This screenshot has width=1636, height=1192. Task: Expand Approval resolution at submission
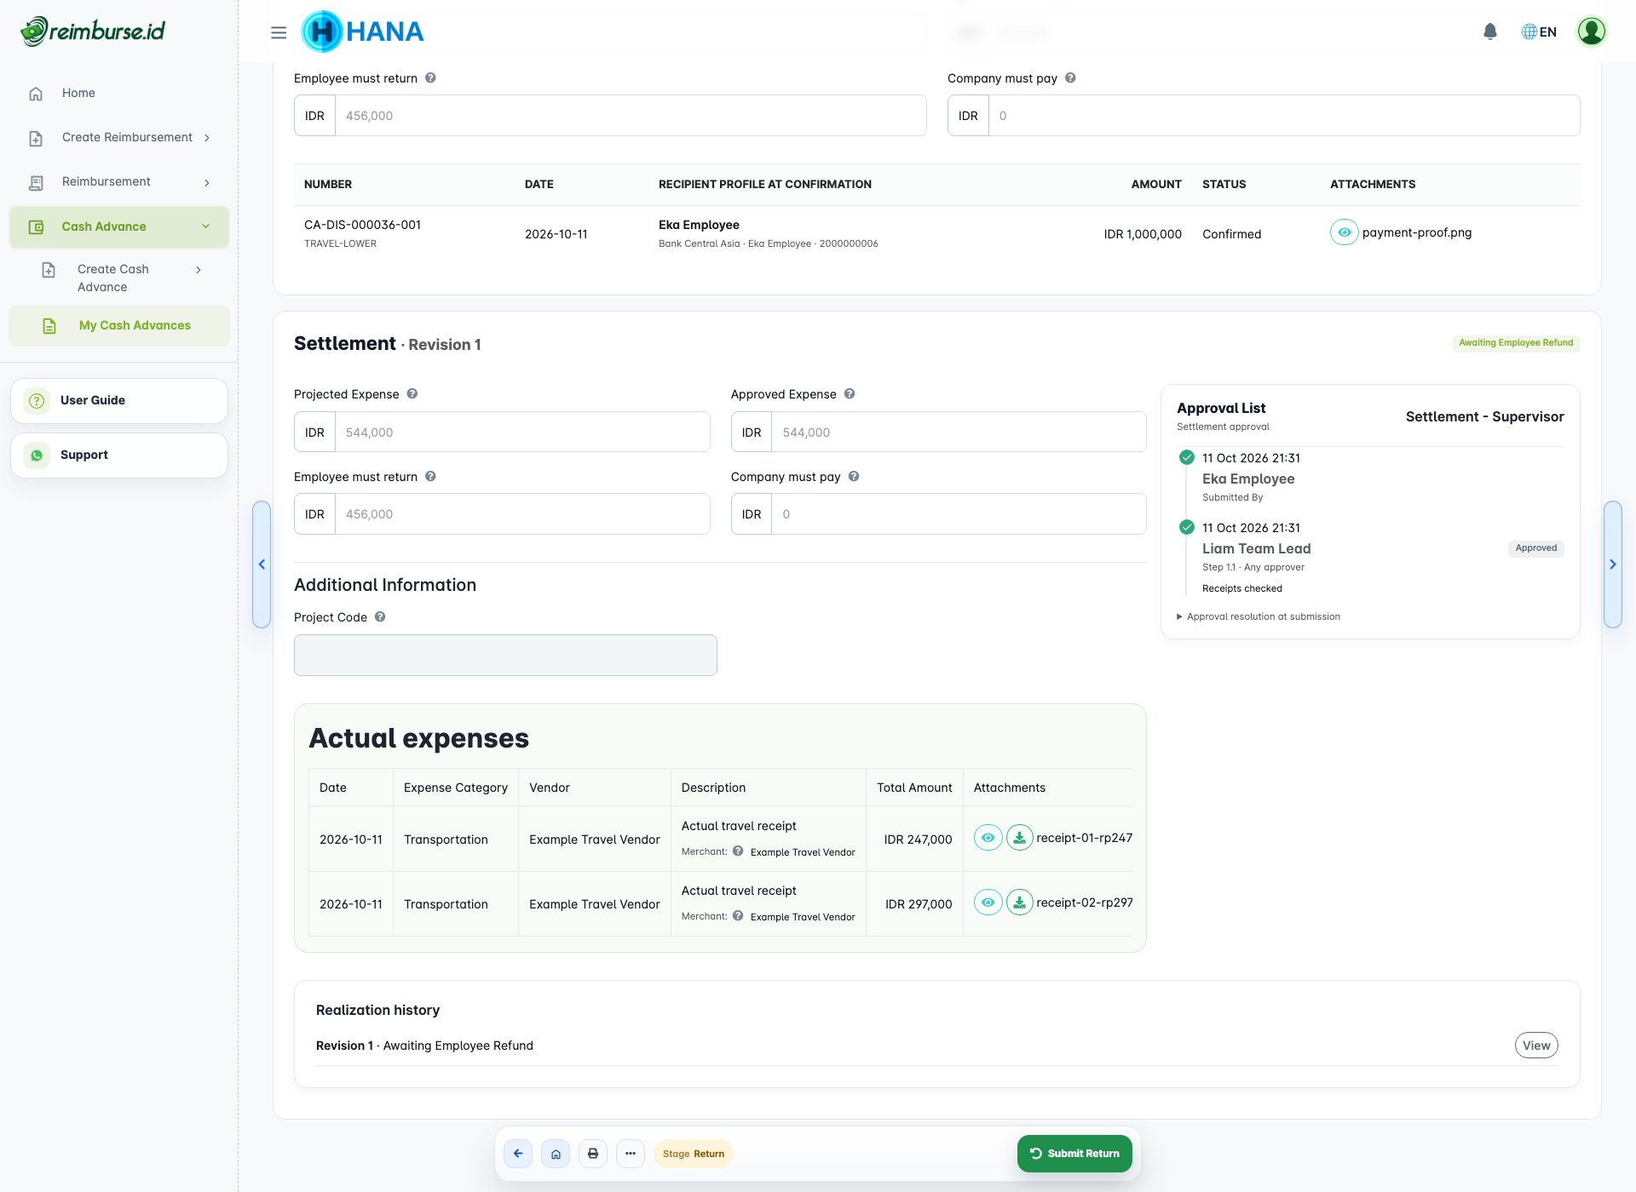click(1259, 616)
